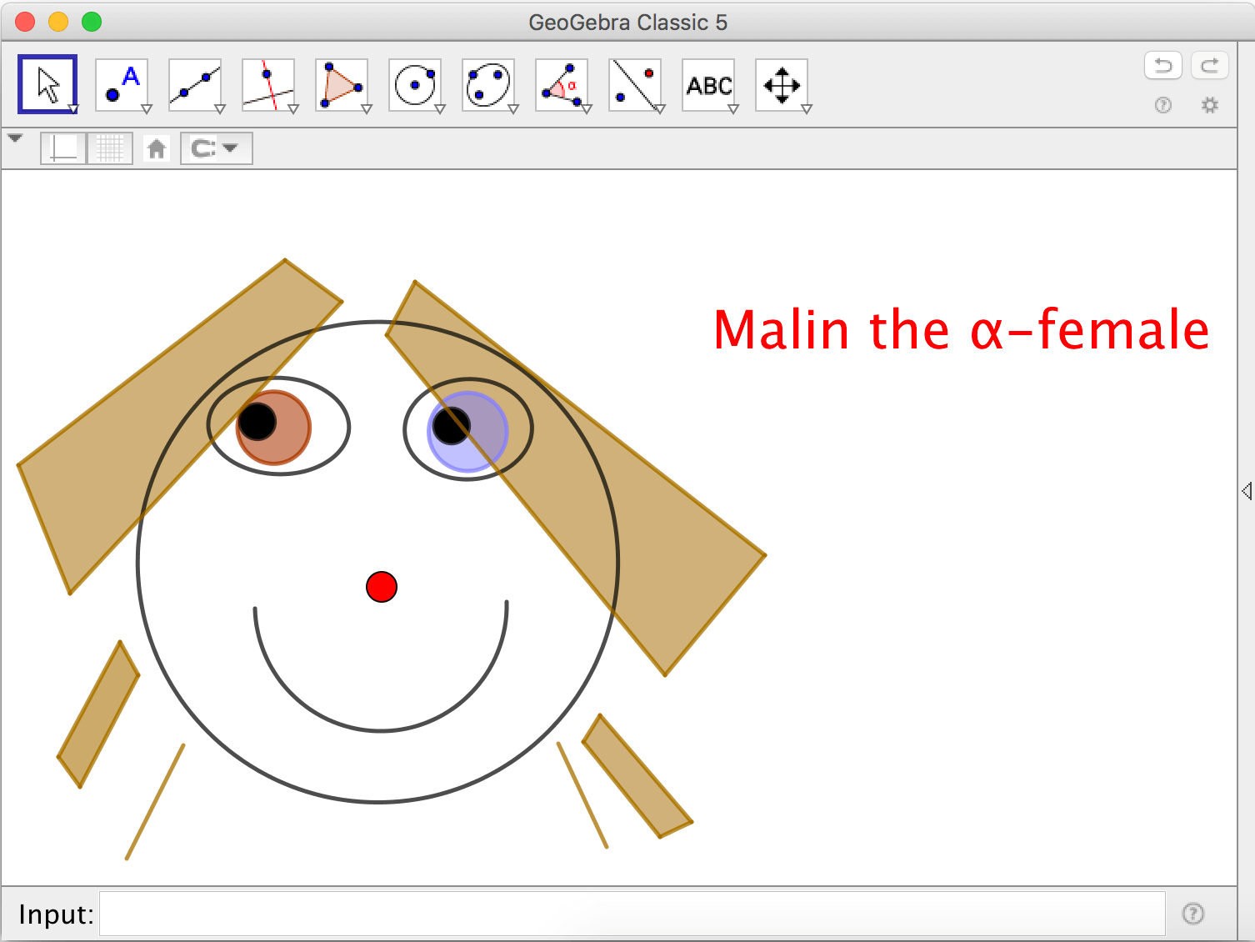Pick the Perpendicular Line tool
This screenshot has width=1255, height=942.
[x=268, y=84]
